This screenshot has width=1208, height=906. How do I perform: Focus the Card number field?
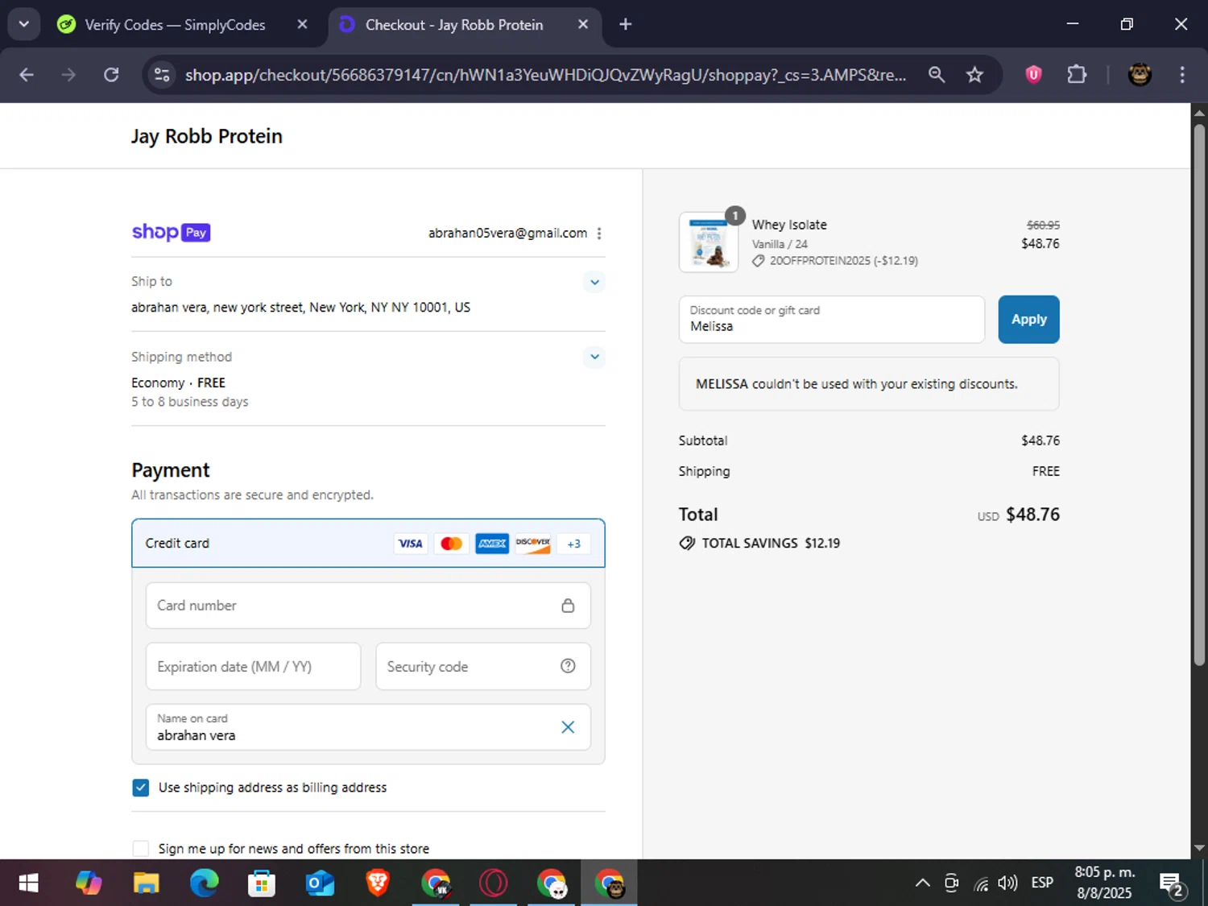(368, 606)
